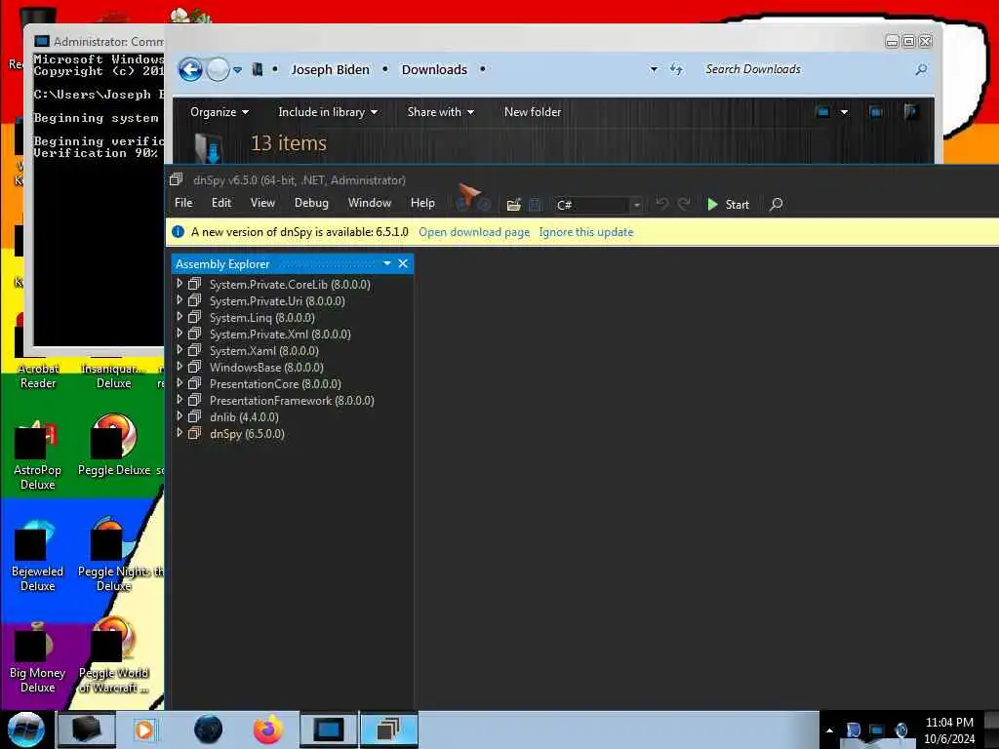Open Include in library dropdown in Explorer
Screen dimensions: 999x749
[x=328, y=112]
